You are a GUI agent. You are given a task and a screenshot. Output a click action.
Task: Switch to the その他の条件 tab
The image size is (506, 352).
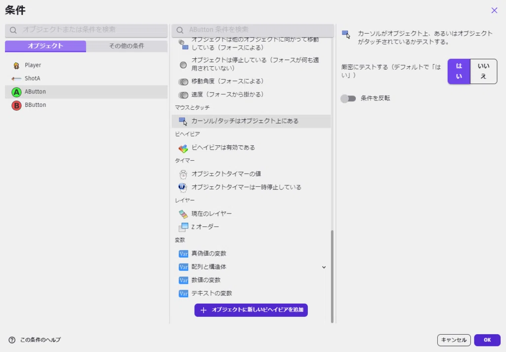[x=127, y=46]
